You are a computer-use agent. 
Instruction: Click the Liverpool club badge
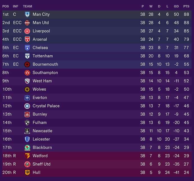point(27,31)
